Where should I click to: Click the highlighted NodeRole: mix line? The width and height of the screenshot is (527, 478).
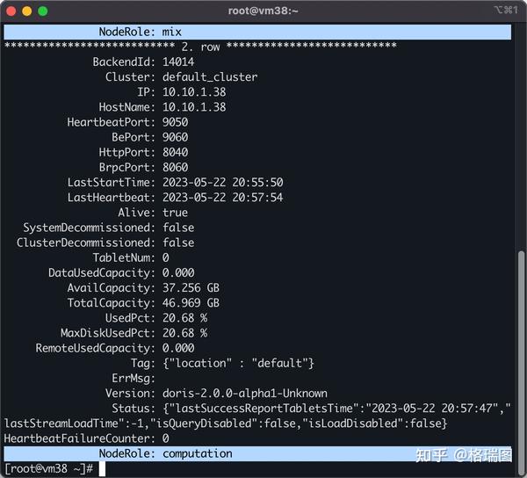pos(257,32)
